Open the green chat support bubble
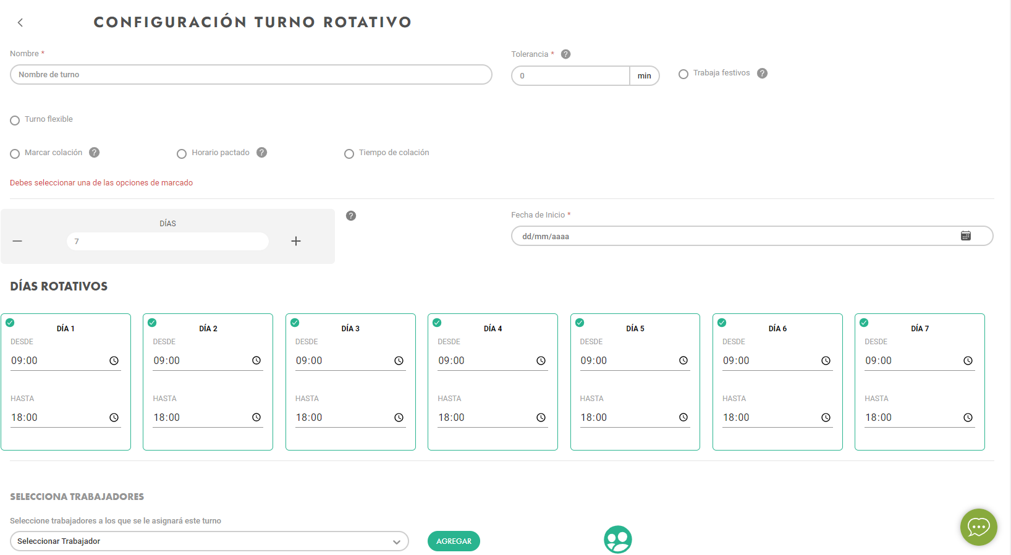The height and width of the screenshot is (555, 1011). pos(978,527)
